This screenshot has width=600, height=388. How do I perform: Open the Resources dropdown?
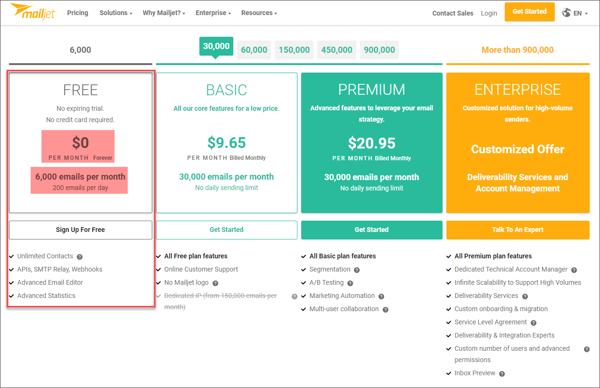(x=259, y=13)
